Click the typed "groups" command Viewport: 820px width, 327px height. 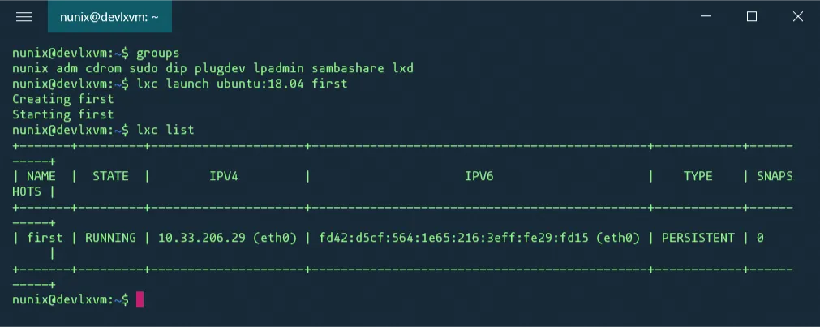tap(157, 53)
